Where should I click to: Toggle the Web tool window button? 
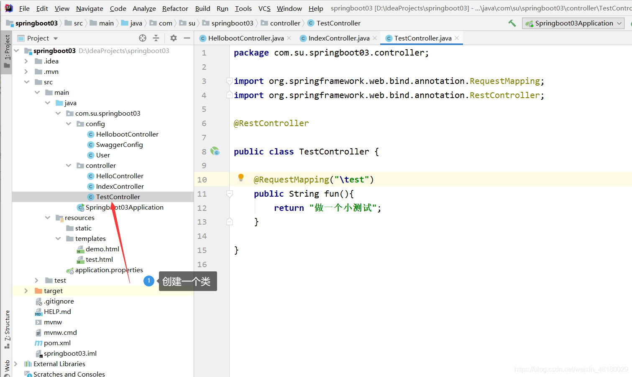click(7, 367)
